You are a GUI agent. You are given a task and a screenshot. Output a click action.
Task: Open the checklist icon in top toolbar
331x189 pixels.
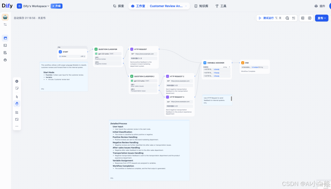294,18
